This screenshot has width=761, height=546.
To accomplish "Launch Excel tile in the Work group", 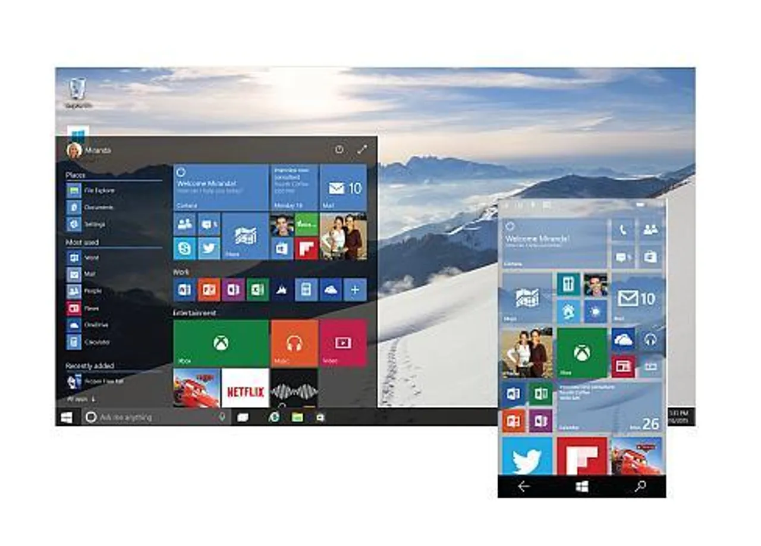I will 257,290.
